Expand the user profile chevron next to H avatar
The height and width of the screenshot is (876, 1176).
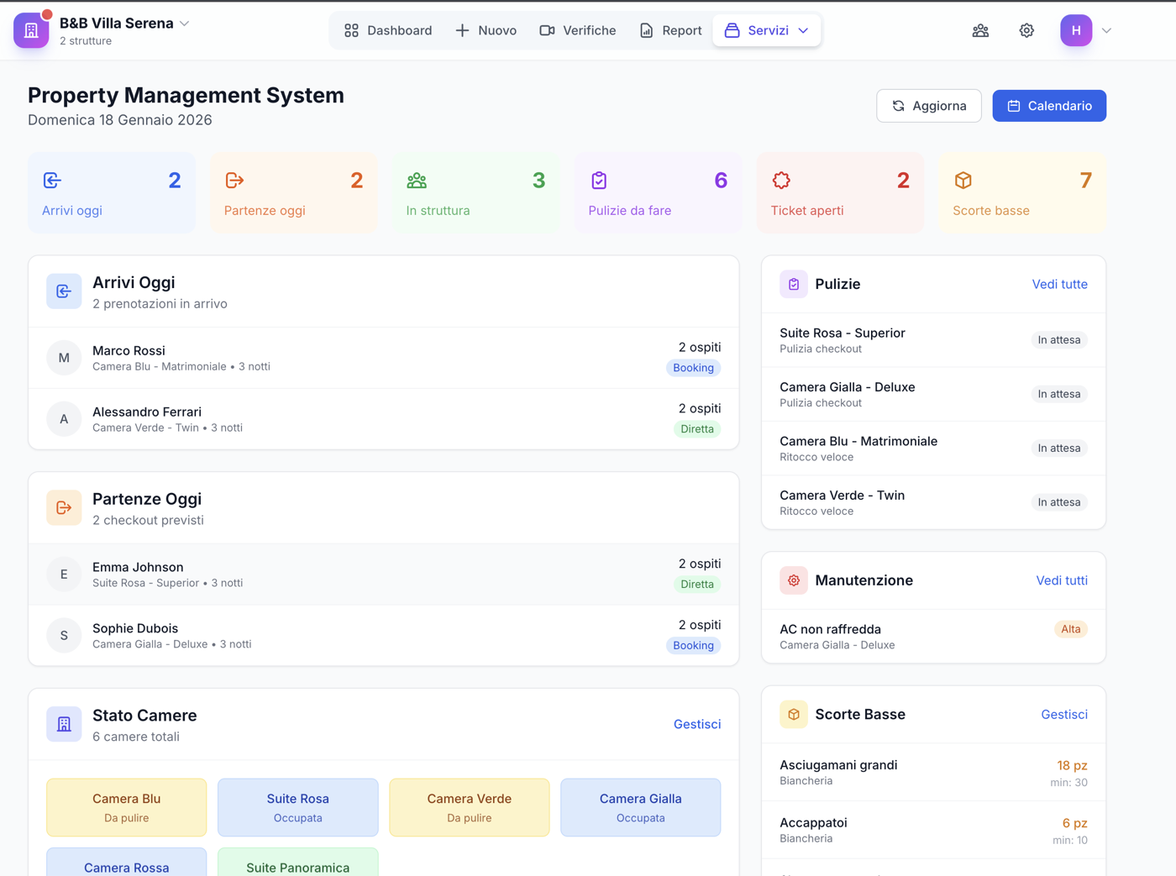pos(1106,30)
